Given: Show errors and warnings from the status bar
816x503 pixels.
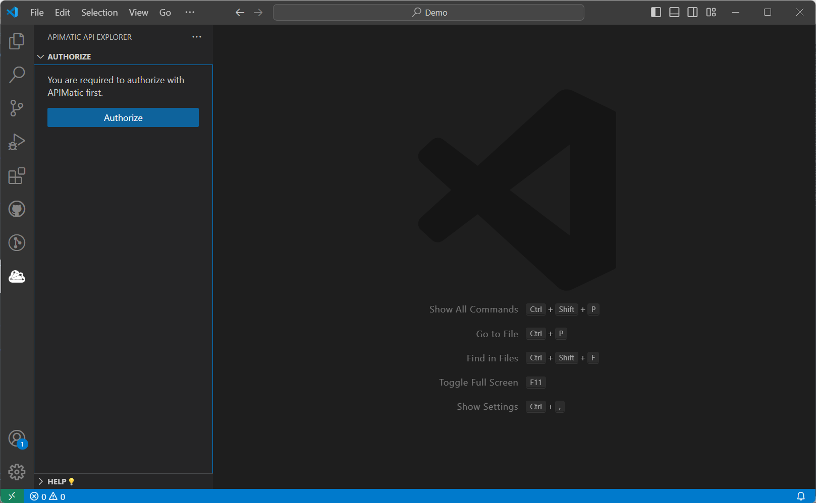Looking at the screenshot, I should [x=47, y=496].
